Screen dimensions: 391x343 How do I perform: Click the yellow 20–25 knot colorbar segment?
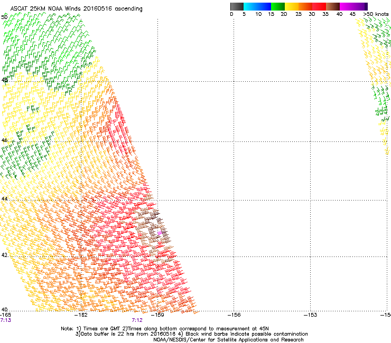(292, 6)
